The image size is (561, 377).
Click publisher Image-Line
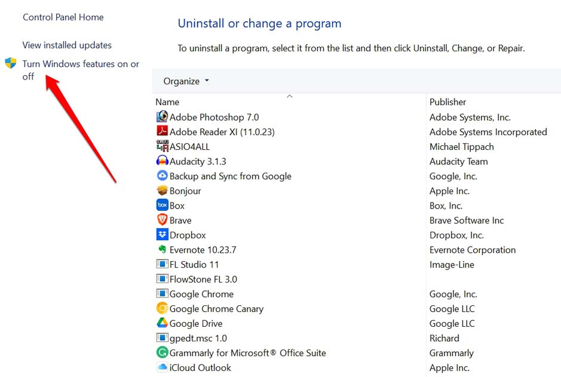point(452,264)
